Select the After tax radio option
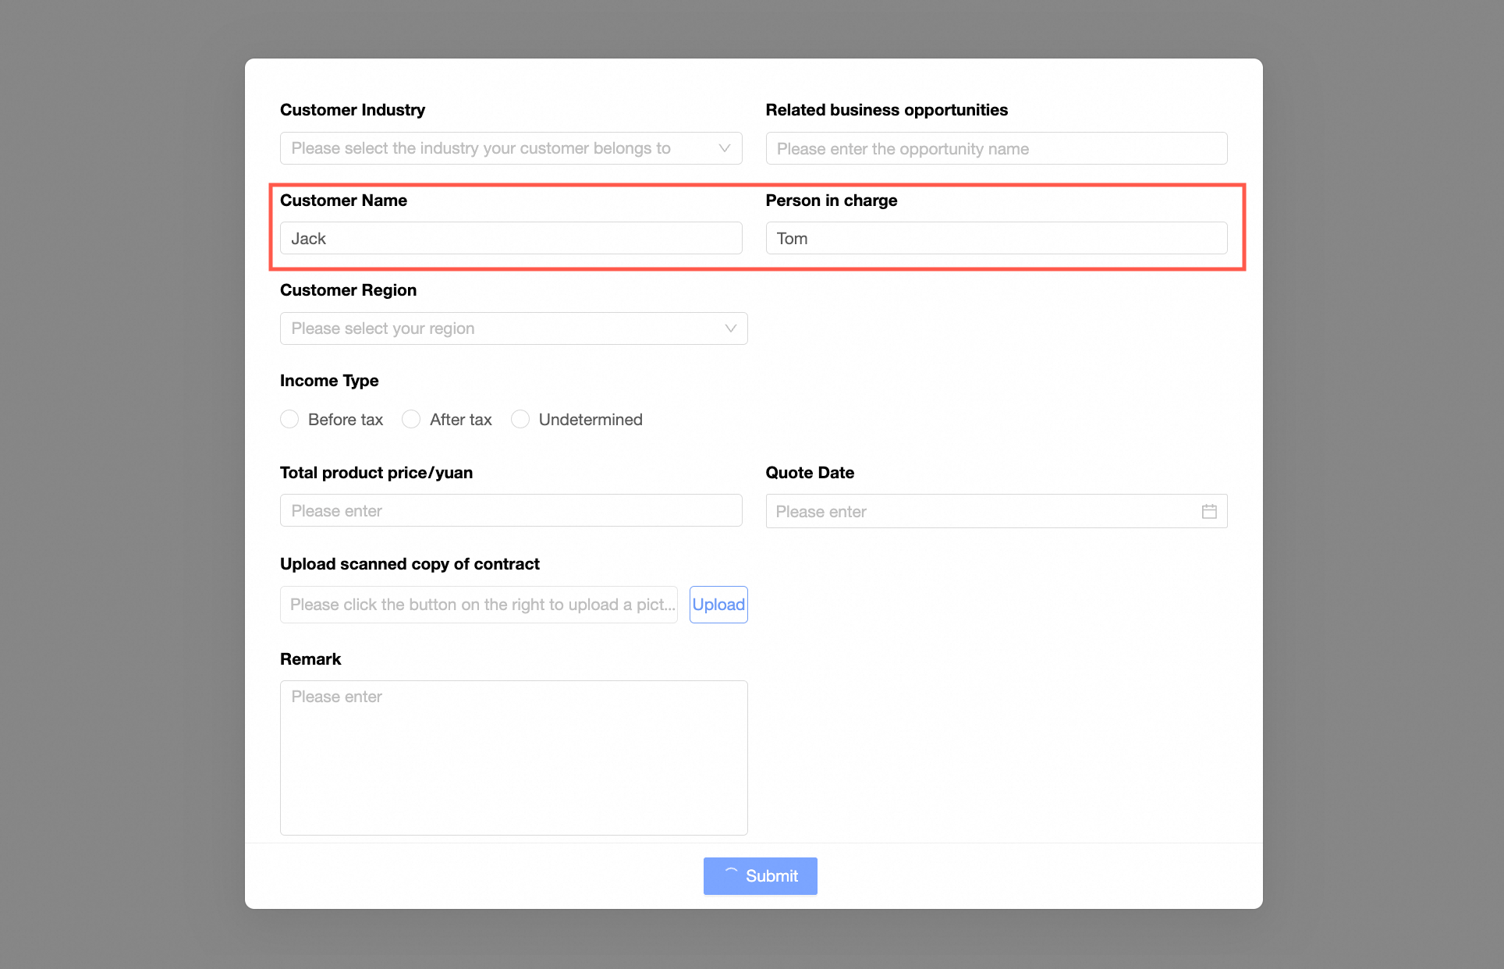The image size is (1504, 969). click(411, 420)
